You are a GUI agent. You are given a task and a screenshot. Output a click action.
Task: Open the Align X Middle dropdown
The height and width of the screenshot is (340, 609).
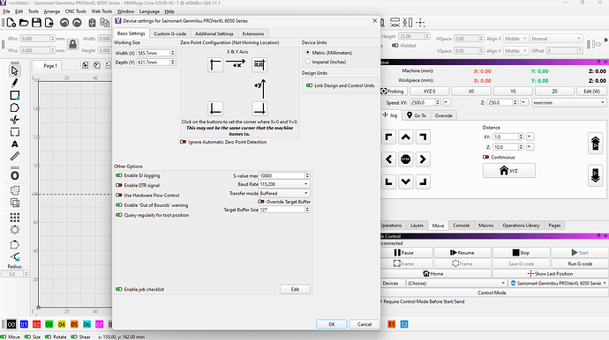click(515, 39)
